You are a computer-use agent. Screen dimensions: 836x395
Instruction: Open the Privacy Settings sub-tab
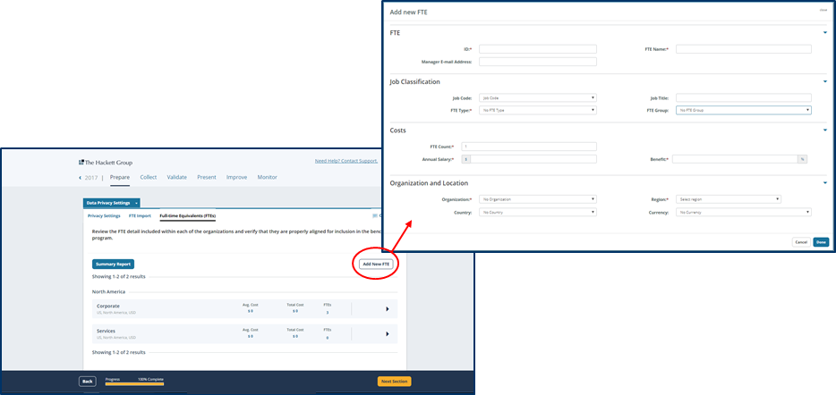coord(104,215)
